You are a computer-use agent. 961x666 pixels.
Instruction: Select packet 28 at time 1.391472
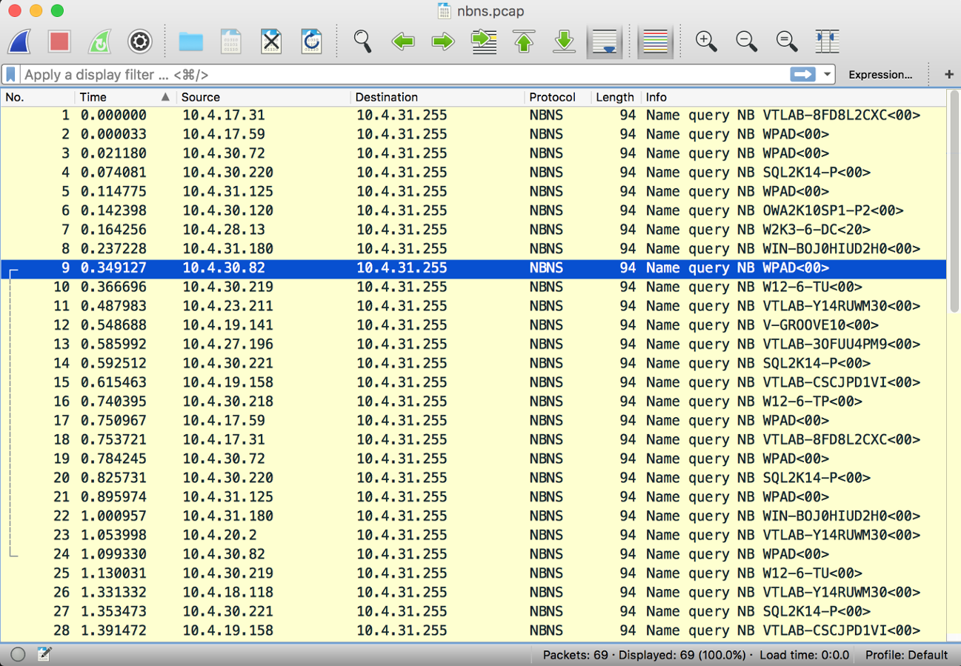point(473,630)
